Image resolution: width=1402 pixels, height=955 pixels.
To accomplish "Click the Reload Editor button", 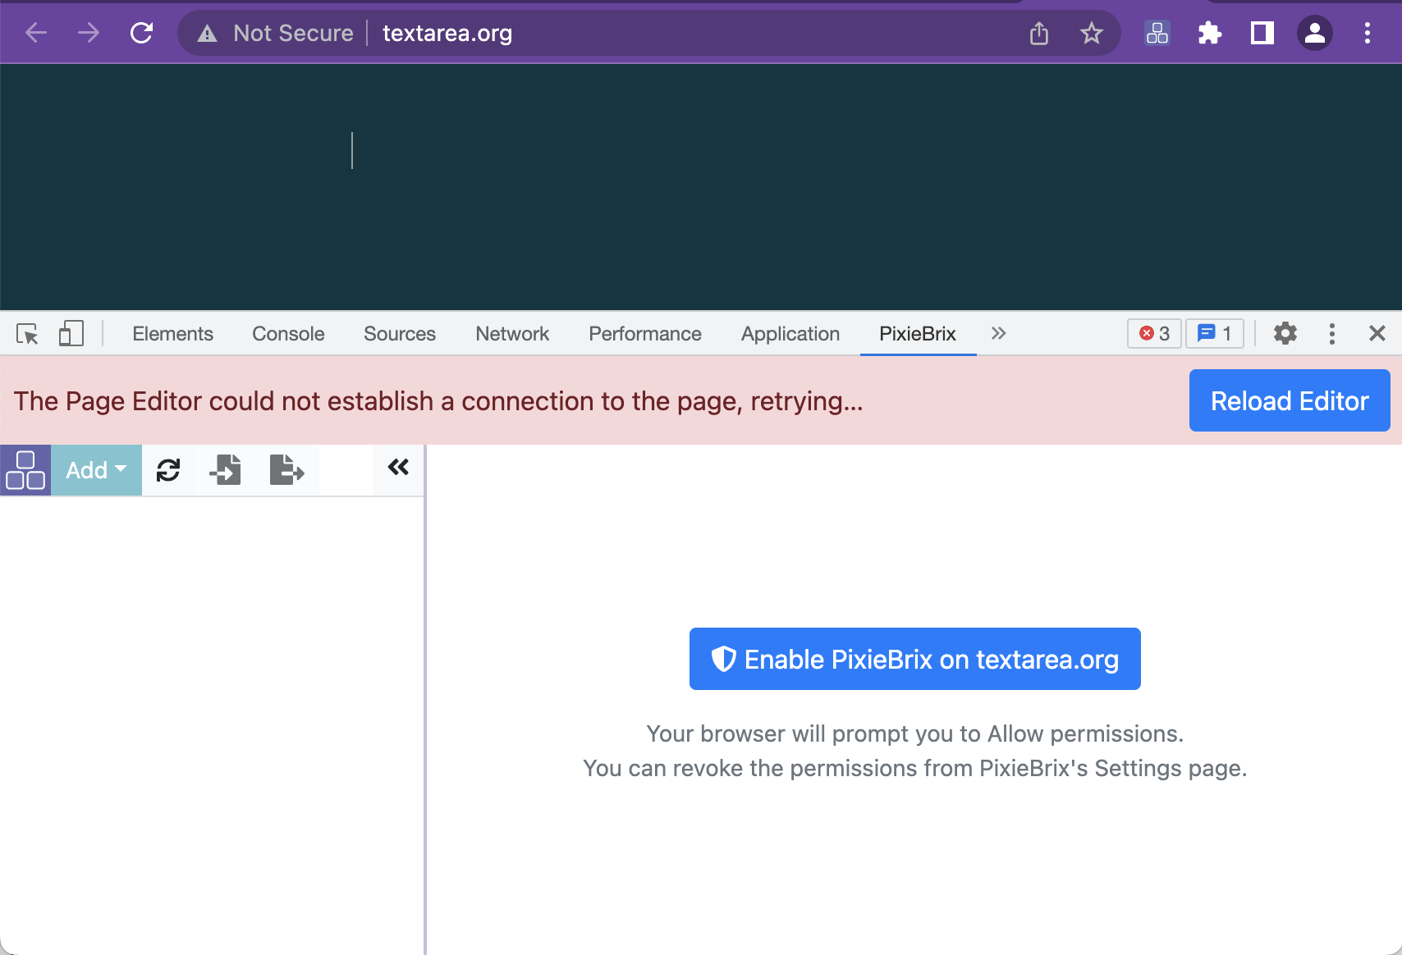I will (1289, 400).
